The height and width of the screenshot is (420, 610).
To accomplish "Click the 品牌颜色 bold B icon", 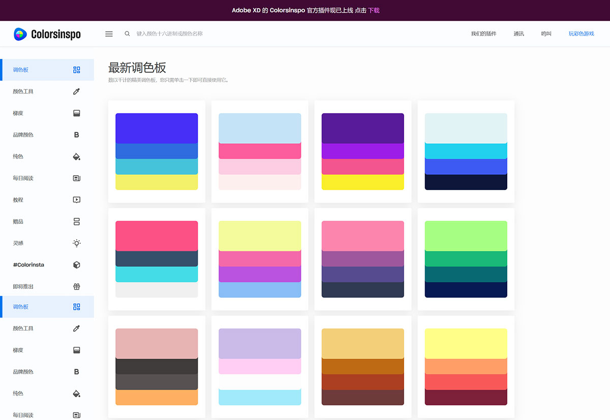I will tap(76, 135).
